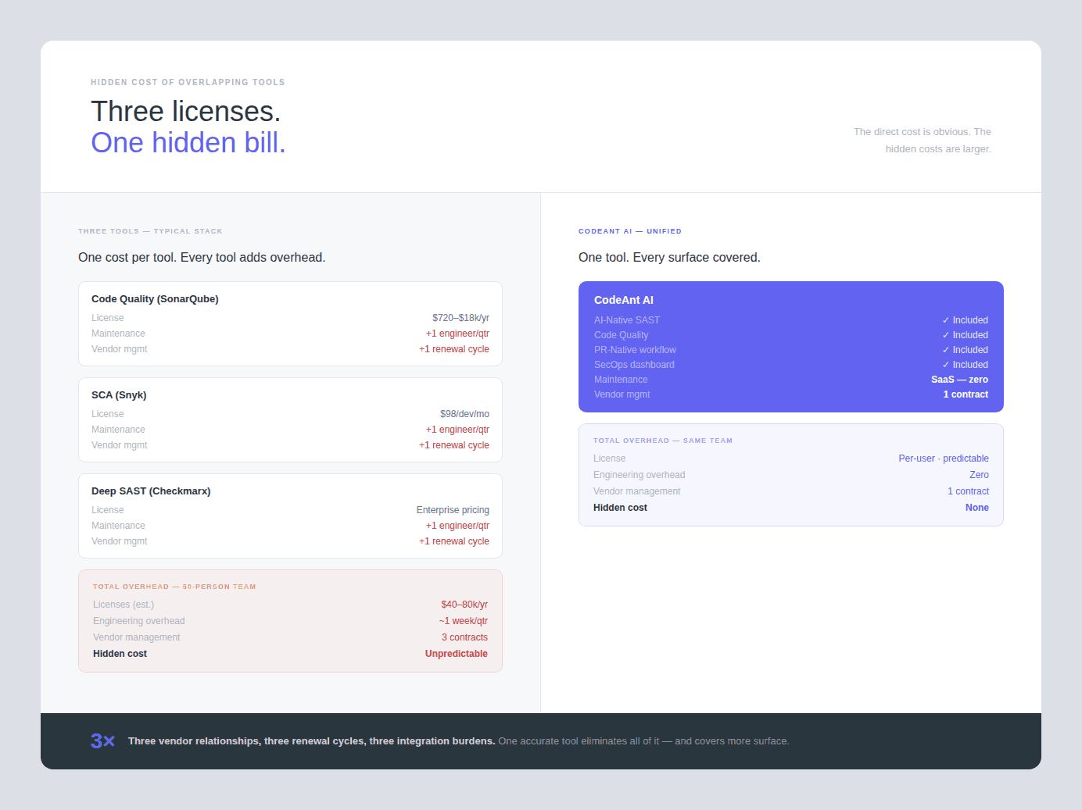Click 'PR-Native workflow' row label
The height and width of the screenshot is (810, 1082).
(x=635, y=350)
